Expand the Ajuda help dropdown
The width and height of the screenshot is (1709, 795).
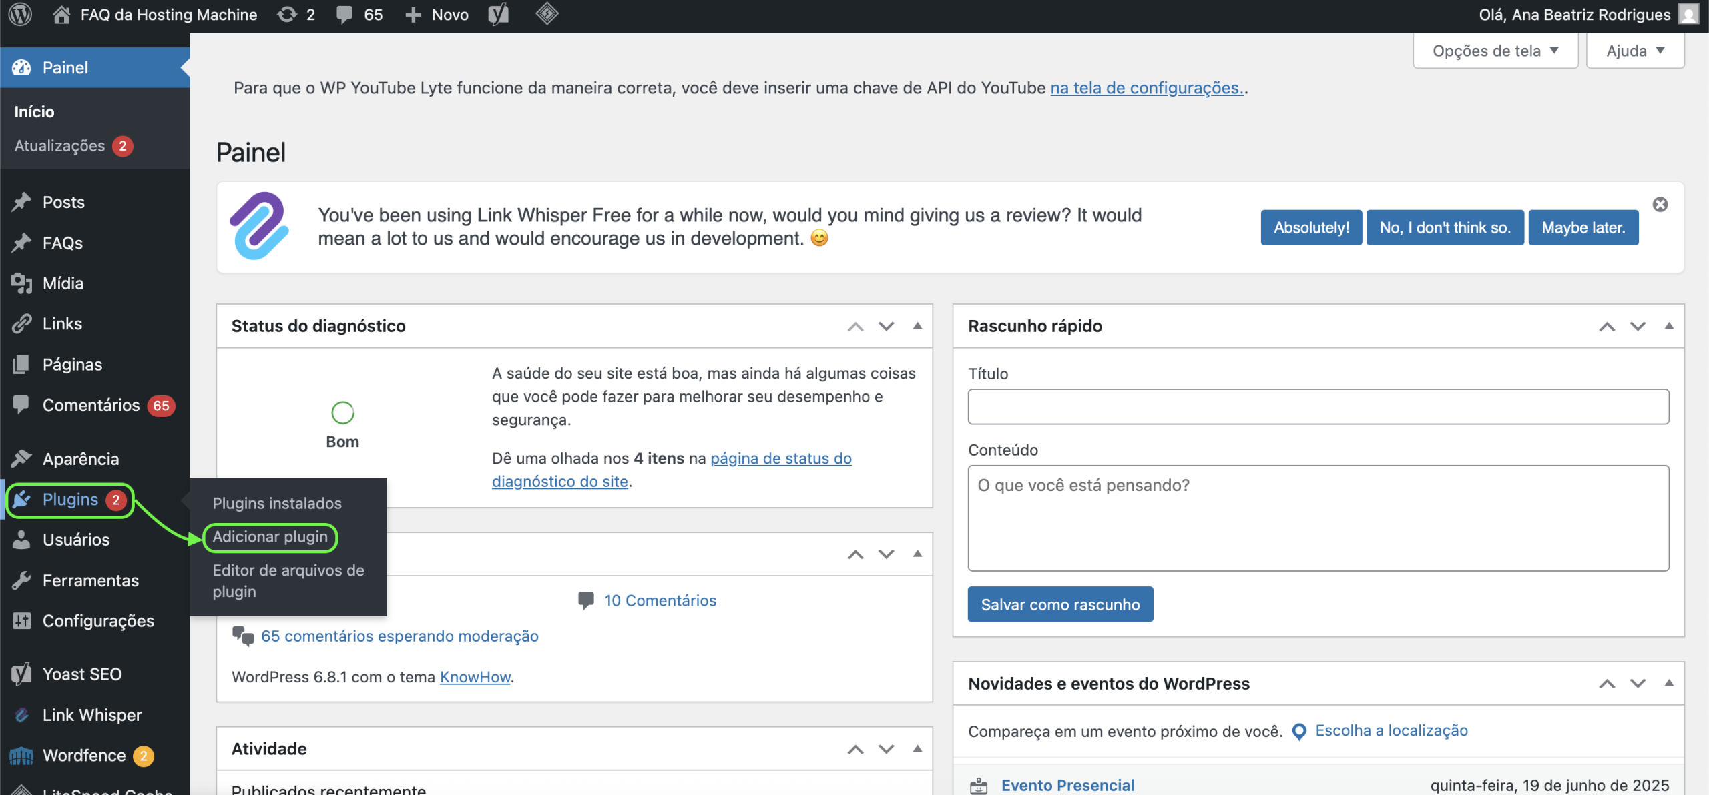[1635, 51]
